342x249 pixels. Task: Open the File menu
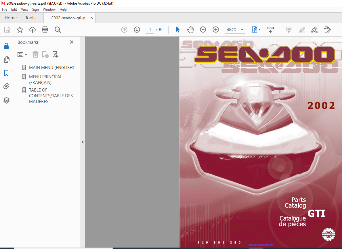tap(5, 9)
